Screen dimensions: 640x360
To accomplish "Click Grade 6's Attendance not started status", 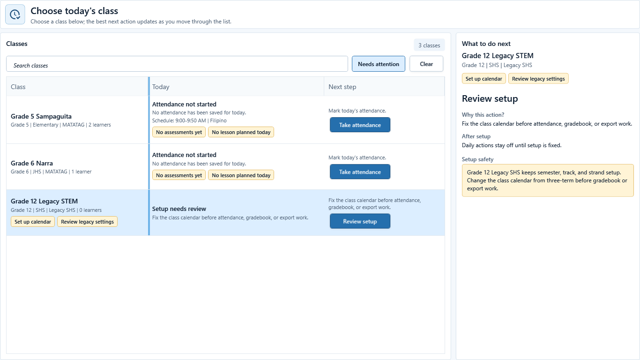I will (184, 155).
